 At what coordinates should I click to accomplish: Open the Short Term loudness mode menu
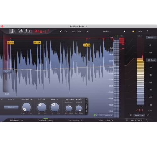(139, 115)
